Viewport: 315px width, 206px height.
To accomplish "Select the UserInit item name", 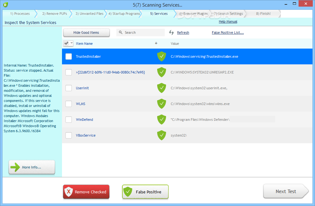I will (82, 88).
